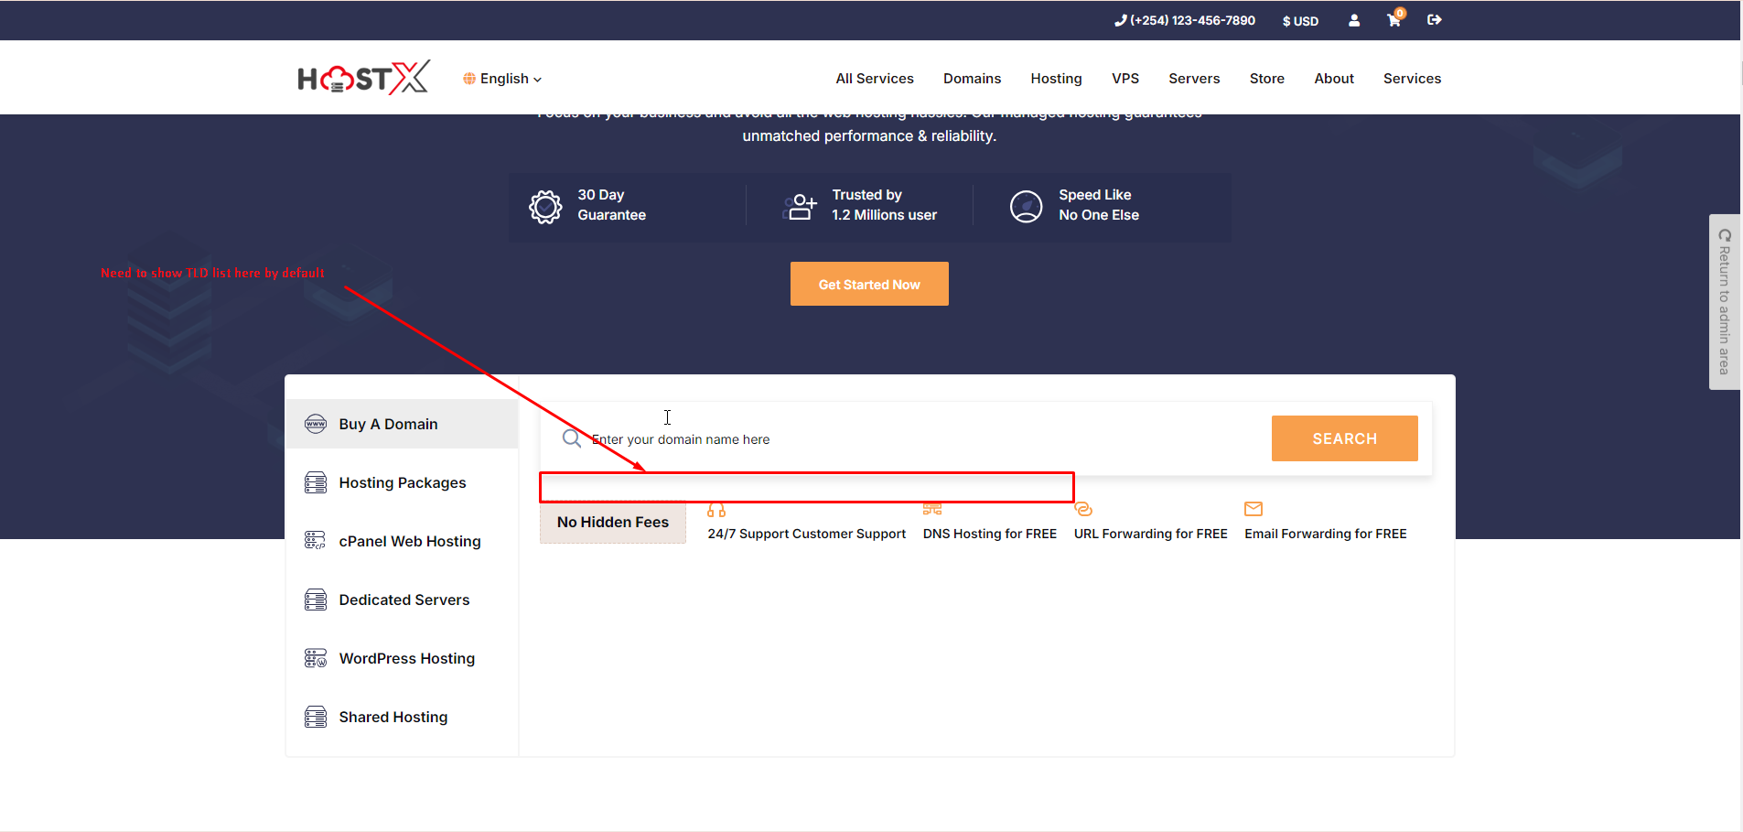
Task: Expand the English language dropdown
Action: [x=503, y=79]
